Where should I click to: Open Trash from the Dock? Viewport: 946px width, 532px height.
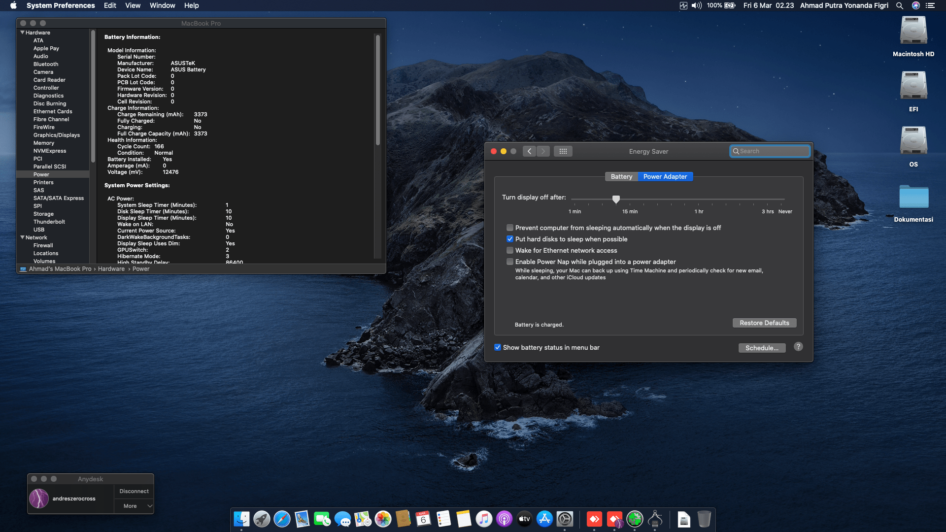coord(704,519)
